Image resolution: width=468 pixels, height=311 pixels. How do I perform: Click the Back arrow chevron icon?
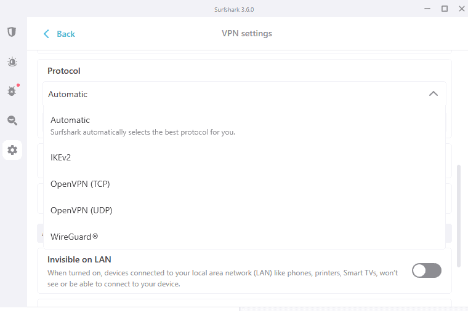[46, 34]
